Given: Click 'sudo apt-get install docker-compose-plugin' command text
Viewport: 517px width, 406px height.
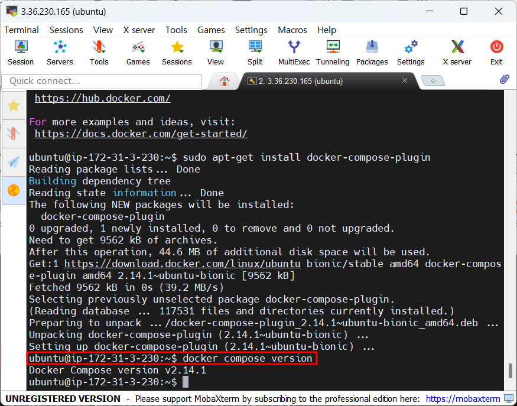Looking at the screenshot, I should pyautogui.click(x=307, y=157).
